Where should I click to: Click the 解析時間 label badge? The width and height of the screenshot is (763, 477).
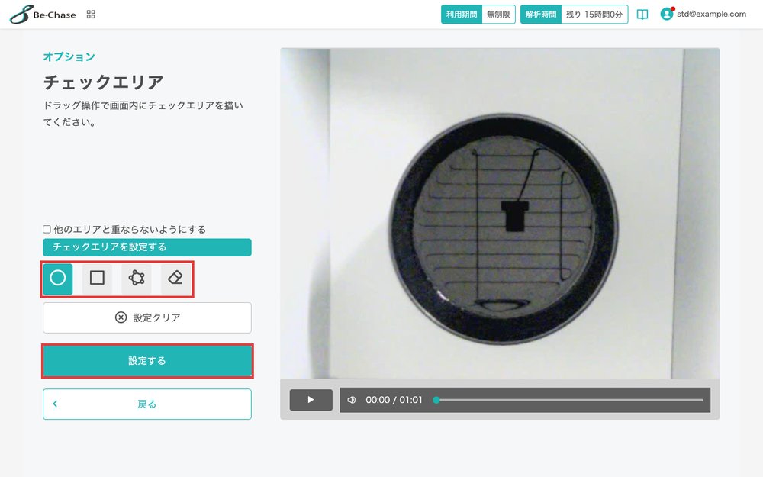click(x=541, y=15)
